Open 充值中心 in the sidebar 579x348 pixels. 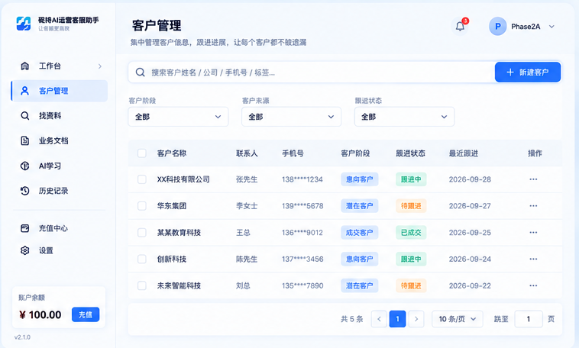(60, 228)
